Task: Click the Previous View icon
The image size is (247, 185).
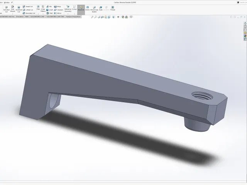Action: point(99,17)
